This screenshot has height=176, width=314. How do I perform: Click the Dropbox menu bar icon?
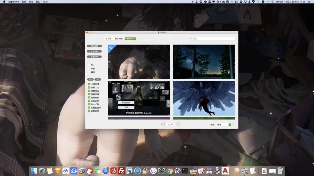coord(245,2)
